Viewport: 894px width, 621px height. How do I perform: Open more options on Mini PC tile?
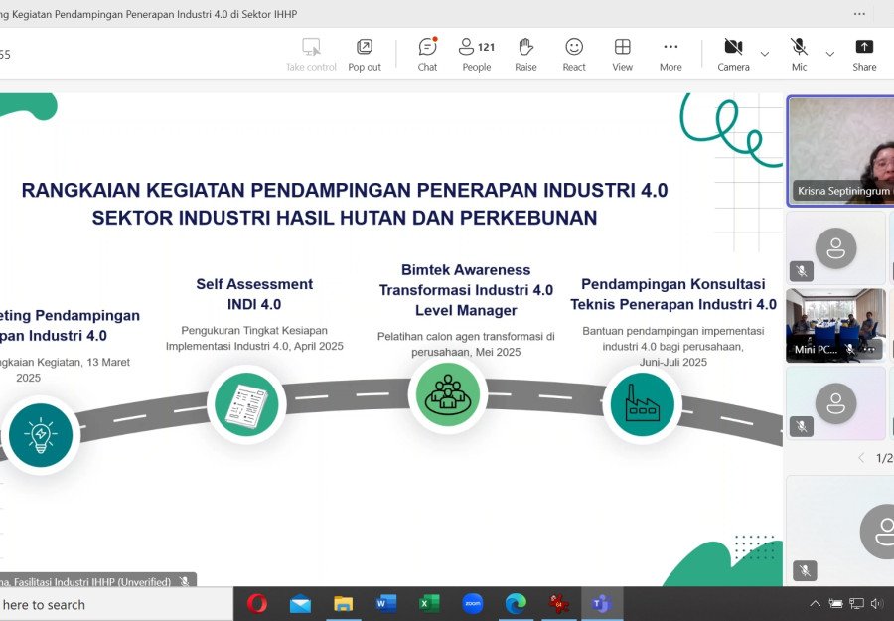tap(869, 349)
